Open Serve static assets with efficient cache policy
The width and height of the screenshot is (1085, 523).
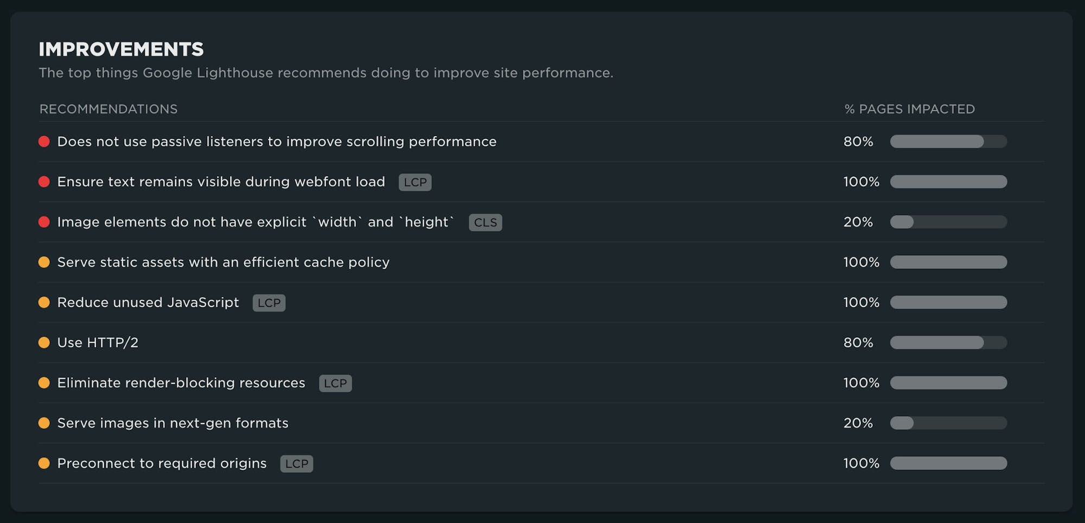point(224,262)
